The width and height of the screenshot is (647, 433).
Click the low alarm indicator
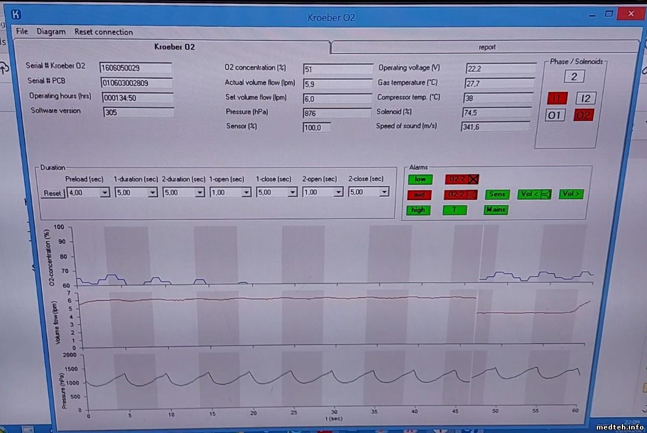point(420,179)
